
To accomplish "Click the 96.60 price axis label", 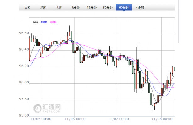I will tap(24, 33).
